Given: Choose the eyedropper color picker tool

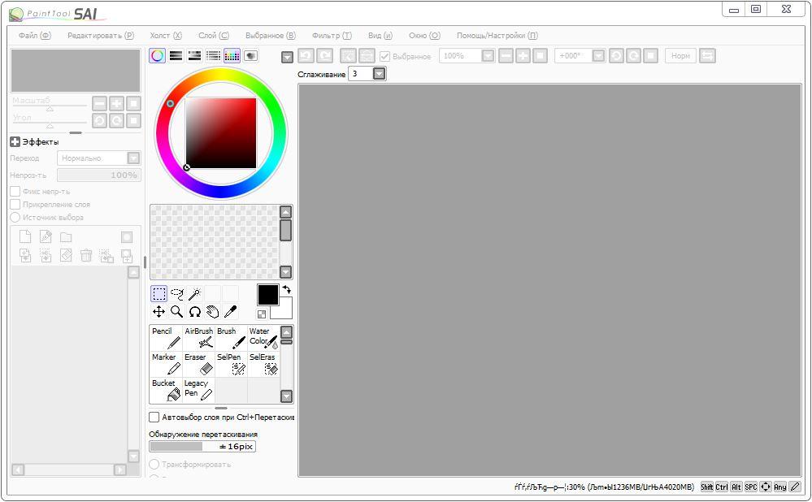Looking at the screenshot, I should [x=231, y=312].
